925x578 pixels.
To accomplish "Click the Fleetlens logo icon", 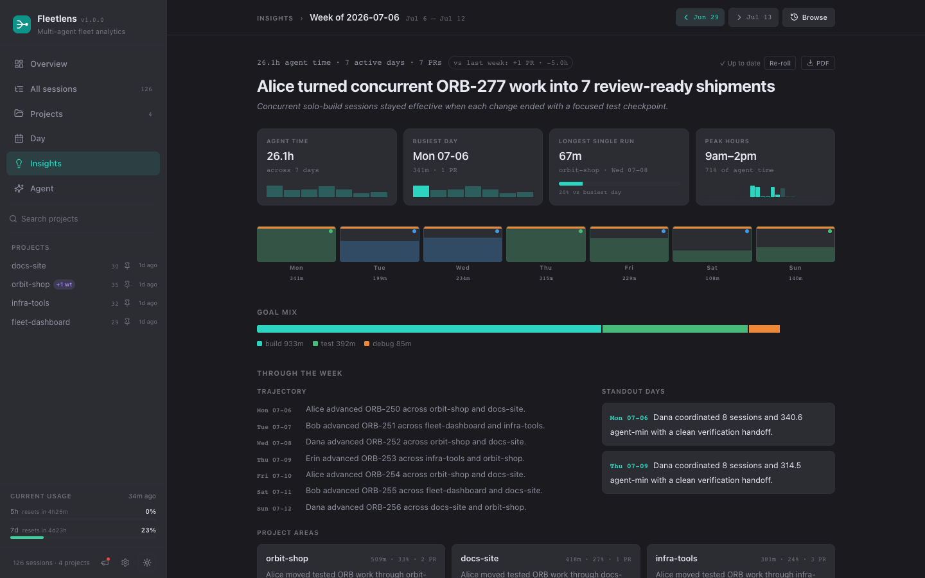I will coord(22,24).
